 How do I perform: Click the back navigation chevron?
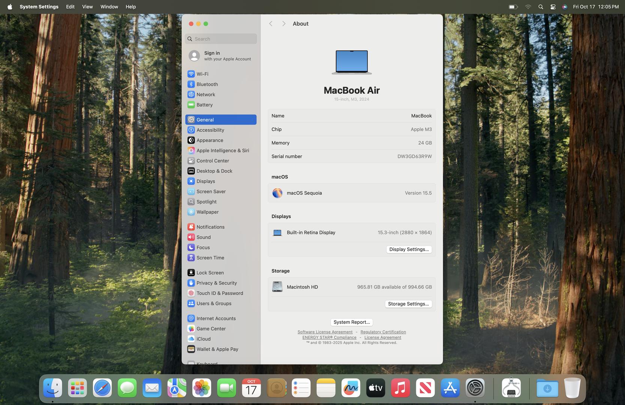point(271,24)
